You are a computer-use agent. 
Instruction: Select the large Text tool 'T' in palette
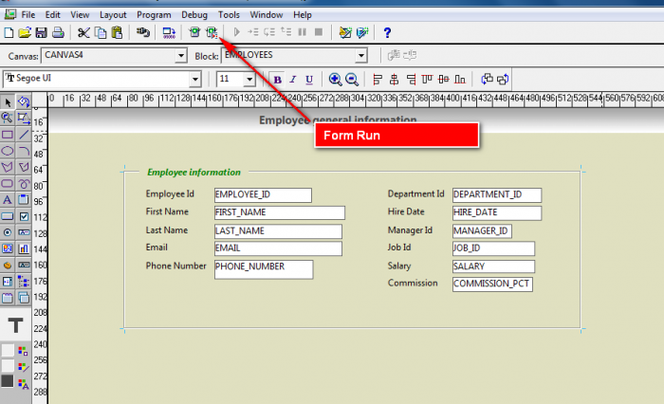pos(16,325)
